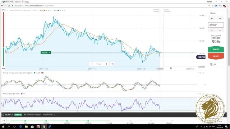Edit the SMA 60 indicator settings
This screenshot has height=129, width=230.
(49, 10)
